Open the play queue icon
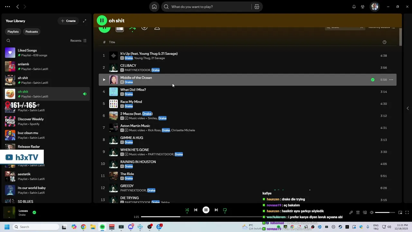The width and height of the screenshot is (412, 232). click(358, 212)
